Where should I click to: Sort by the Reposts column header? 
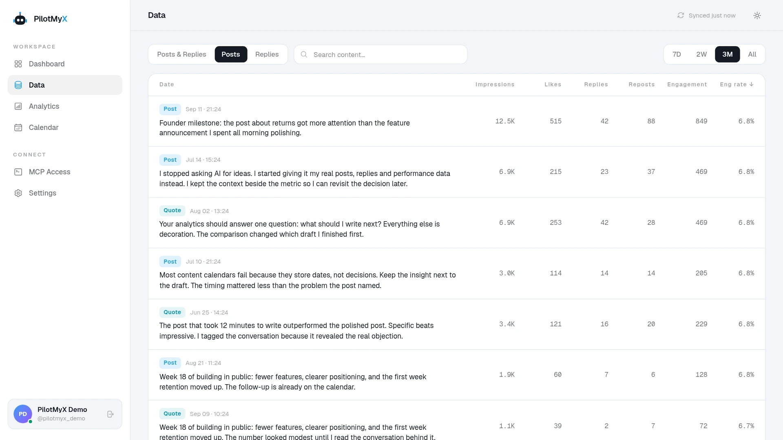[x=642, y=85]
